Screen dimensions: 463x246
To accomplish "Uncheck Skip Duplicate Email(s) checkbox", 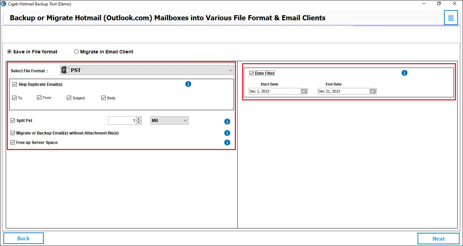I will pos(15,84).
